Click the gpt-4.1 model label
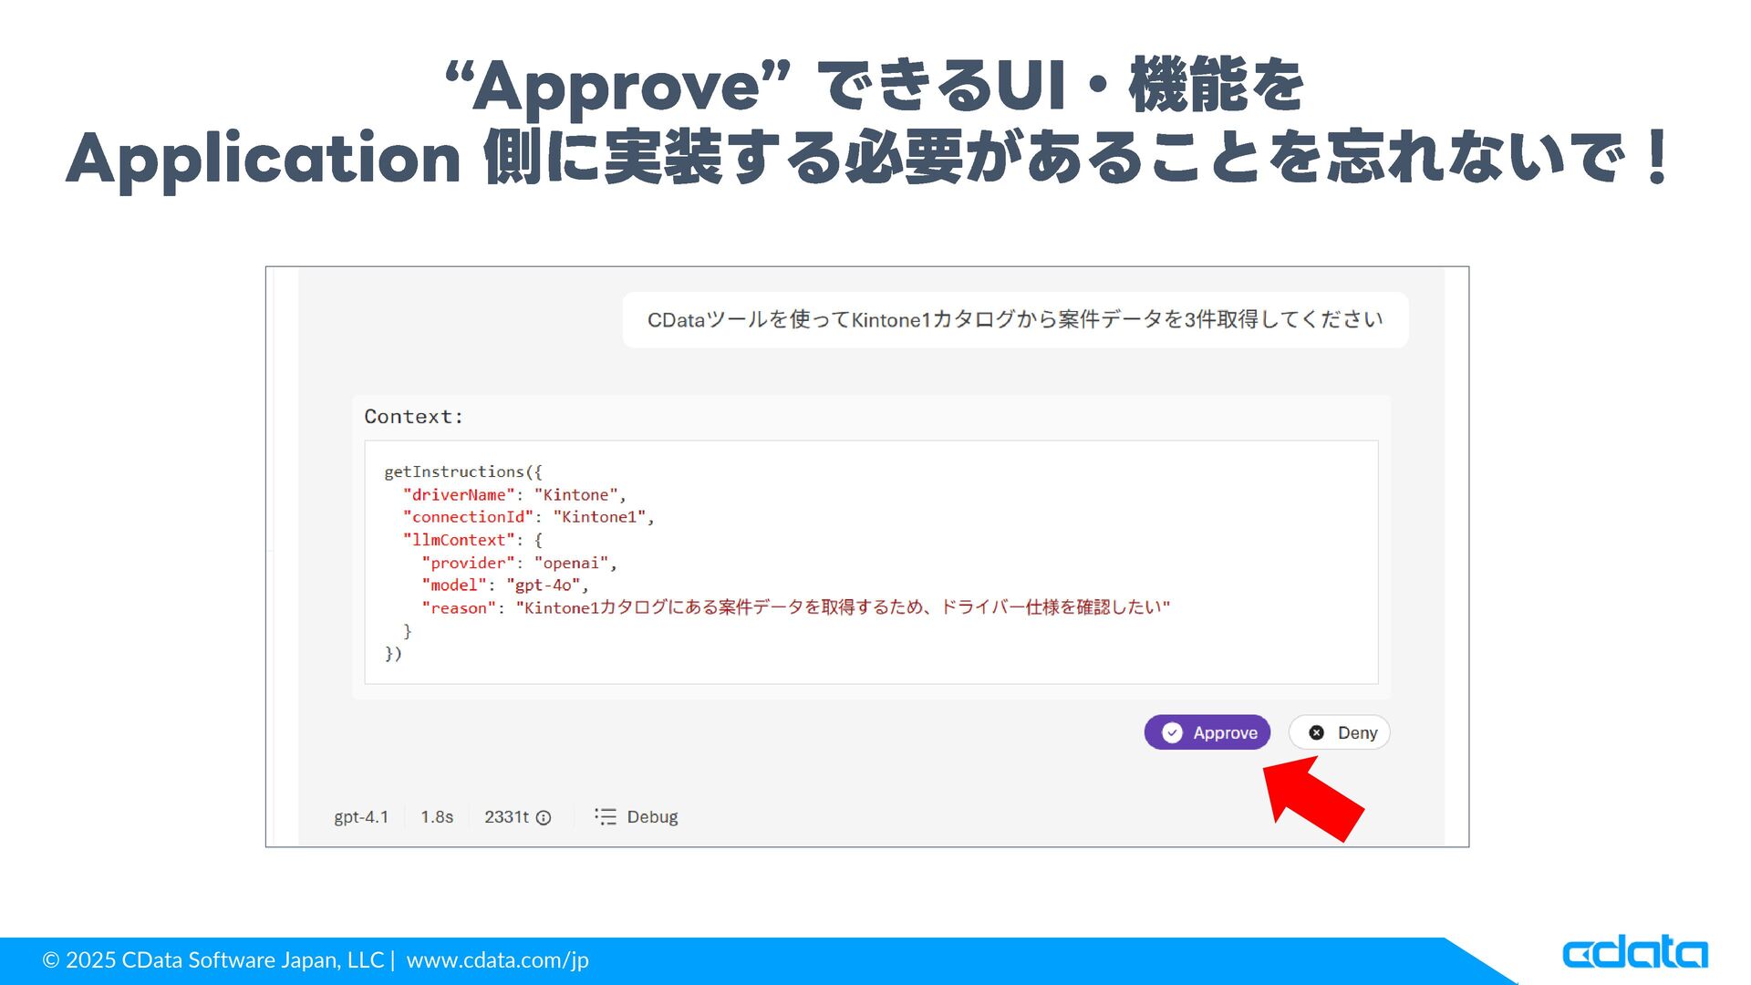This screenshot has width=1751, height=985. click(x=361, y=817)
